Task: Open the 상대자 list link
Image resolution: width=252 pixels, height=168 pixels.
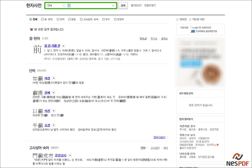Action: (192, 138)
